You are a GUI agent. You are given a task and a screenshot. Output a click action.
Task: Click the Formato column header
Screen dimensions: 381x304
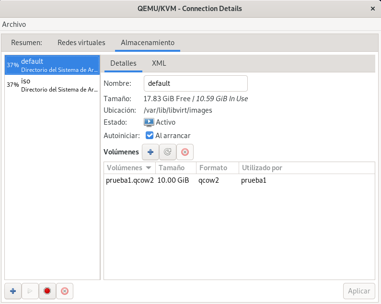[x=218, y=167]
